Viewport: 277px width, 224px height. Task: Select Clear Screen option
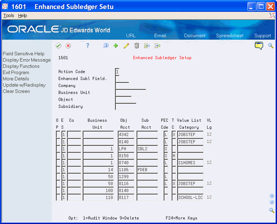16,91
